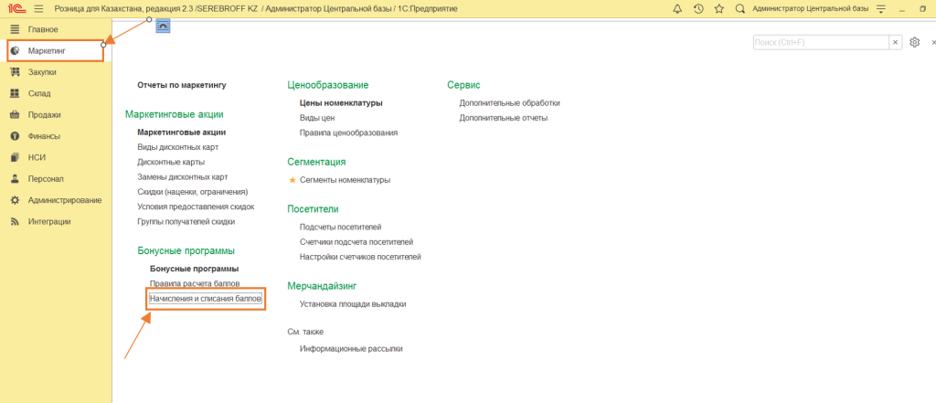The width and height of the screenshot is (936, 403).
Task: Open the НСИ section
Action: pyautogui.click(x=56, y=157)
